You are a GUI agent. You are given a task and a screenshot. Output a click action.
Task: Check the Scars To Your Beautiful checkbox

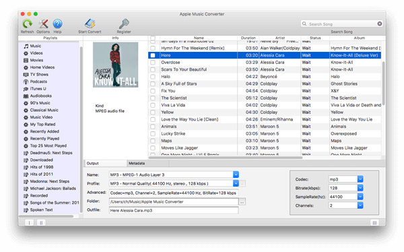(x=153, y=69)
